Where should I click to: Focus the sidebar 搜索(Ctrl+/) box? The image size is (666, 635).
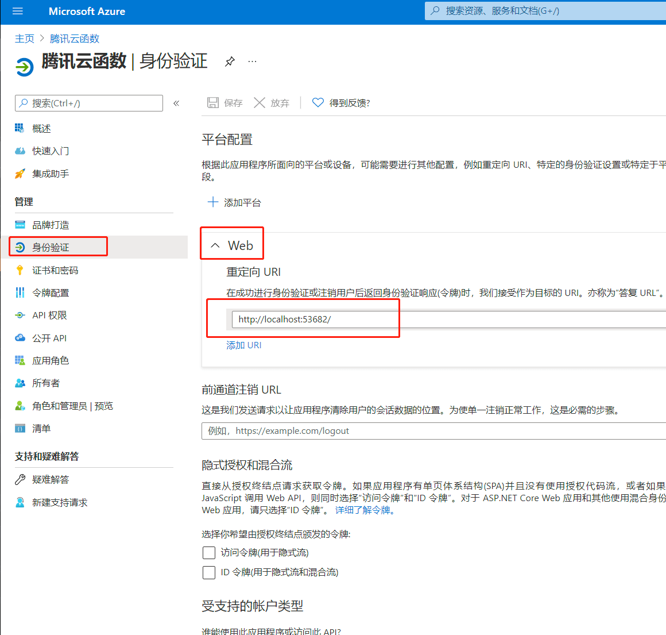pos(89,103)
